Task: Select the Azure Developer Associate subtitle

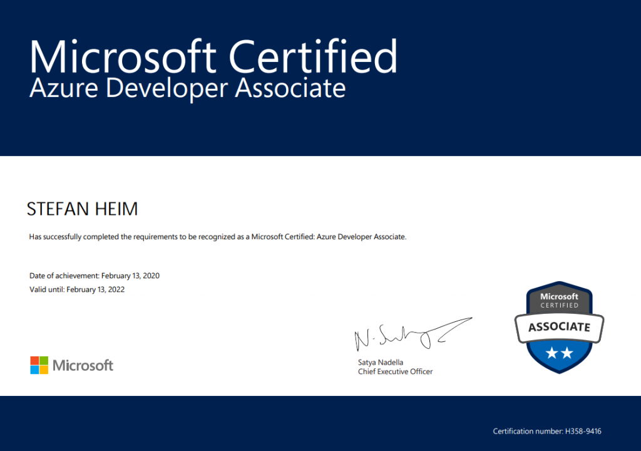Action: 187,89
